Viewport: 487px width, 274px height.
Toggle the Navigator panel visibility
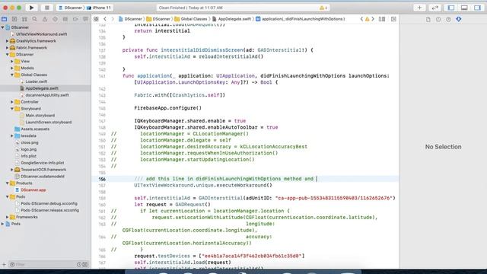click(451, 8)
